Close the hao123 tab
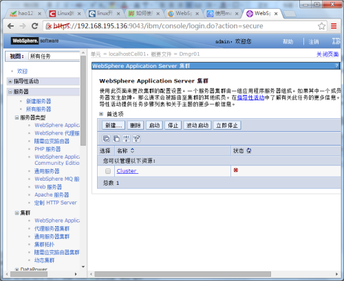Image resolution: width=344 pixels, height=281 pixels. coord(39,14)
